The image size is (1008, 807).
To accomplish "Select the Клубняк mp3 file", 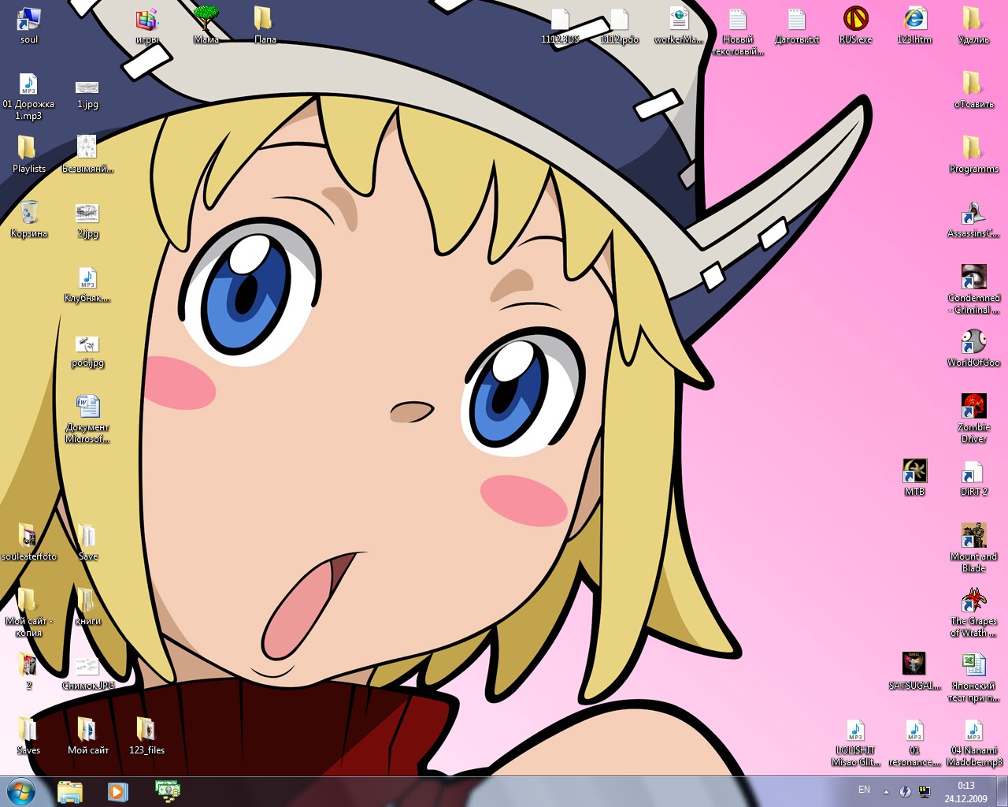I will [x=87, y=283].
